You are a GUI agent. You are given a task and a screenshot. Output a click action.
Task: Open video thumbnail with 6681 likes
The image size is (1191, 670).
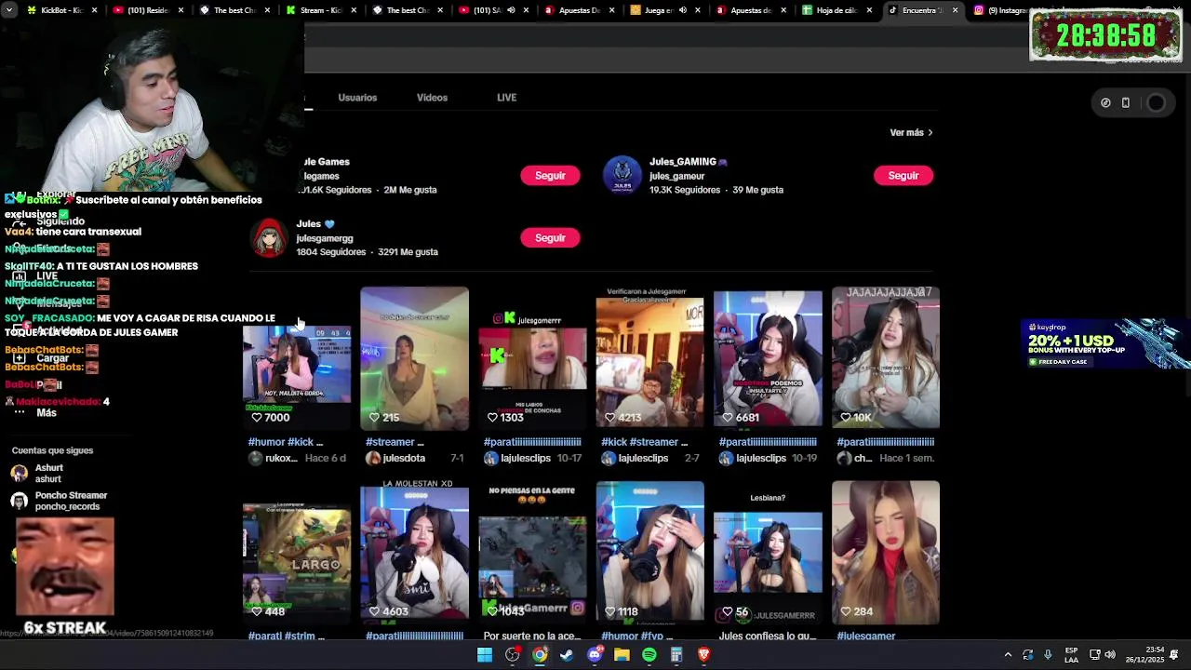pyautogui.click(x=768, y=358)
